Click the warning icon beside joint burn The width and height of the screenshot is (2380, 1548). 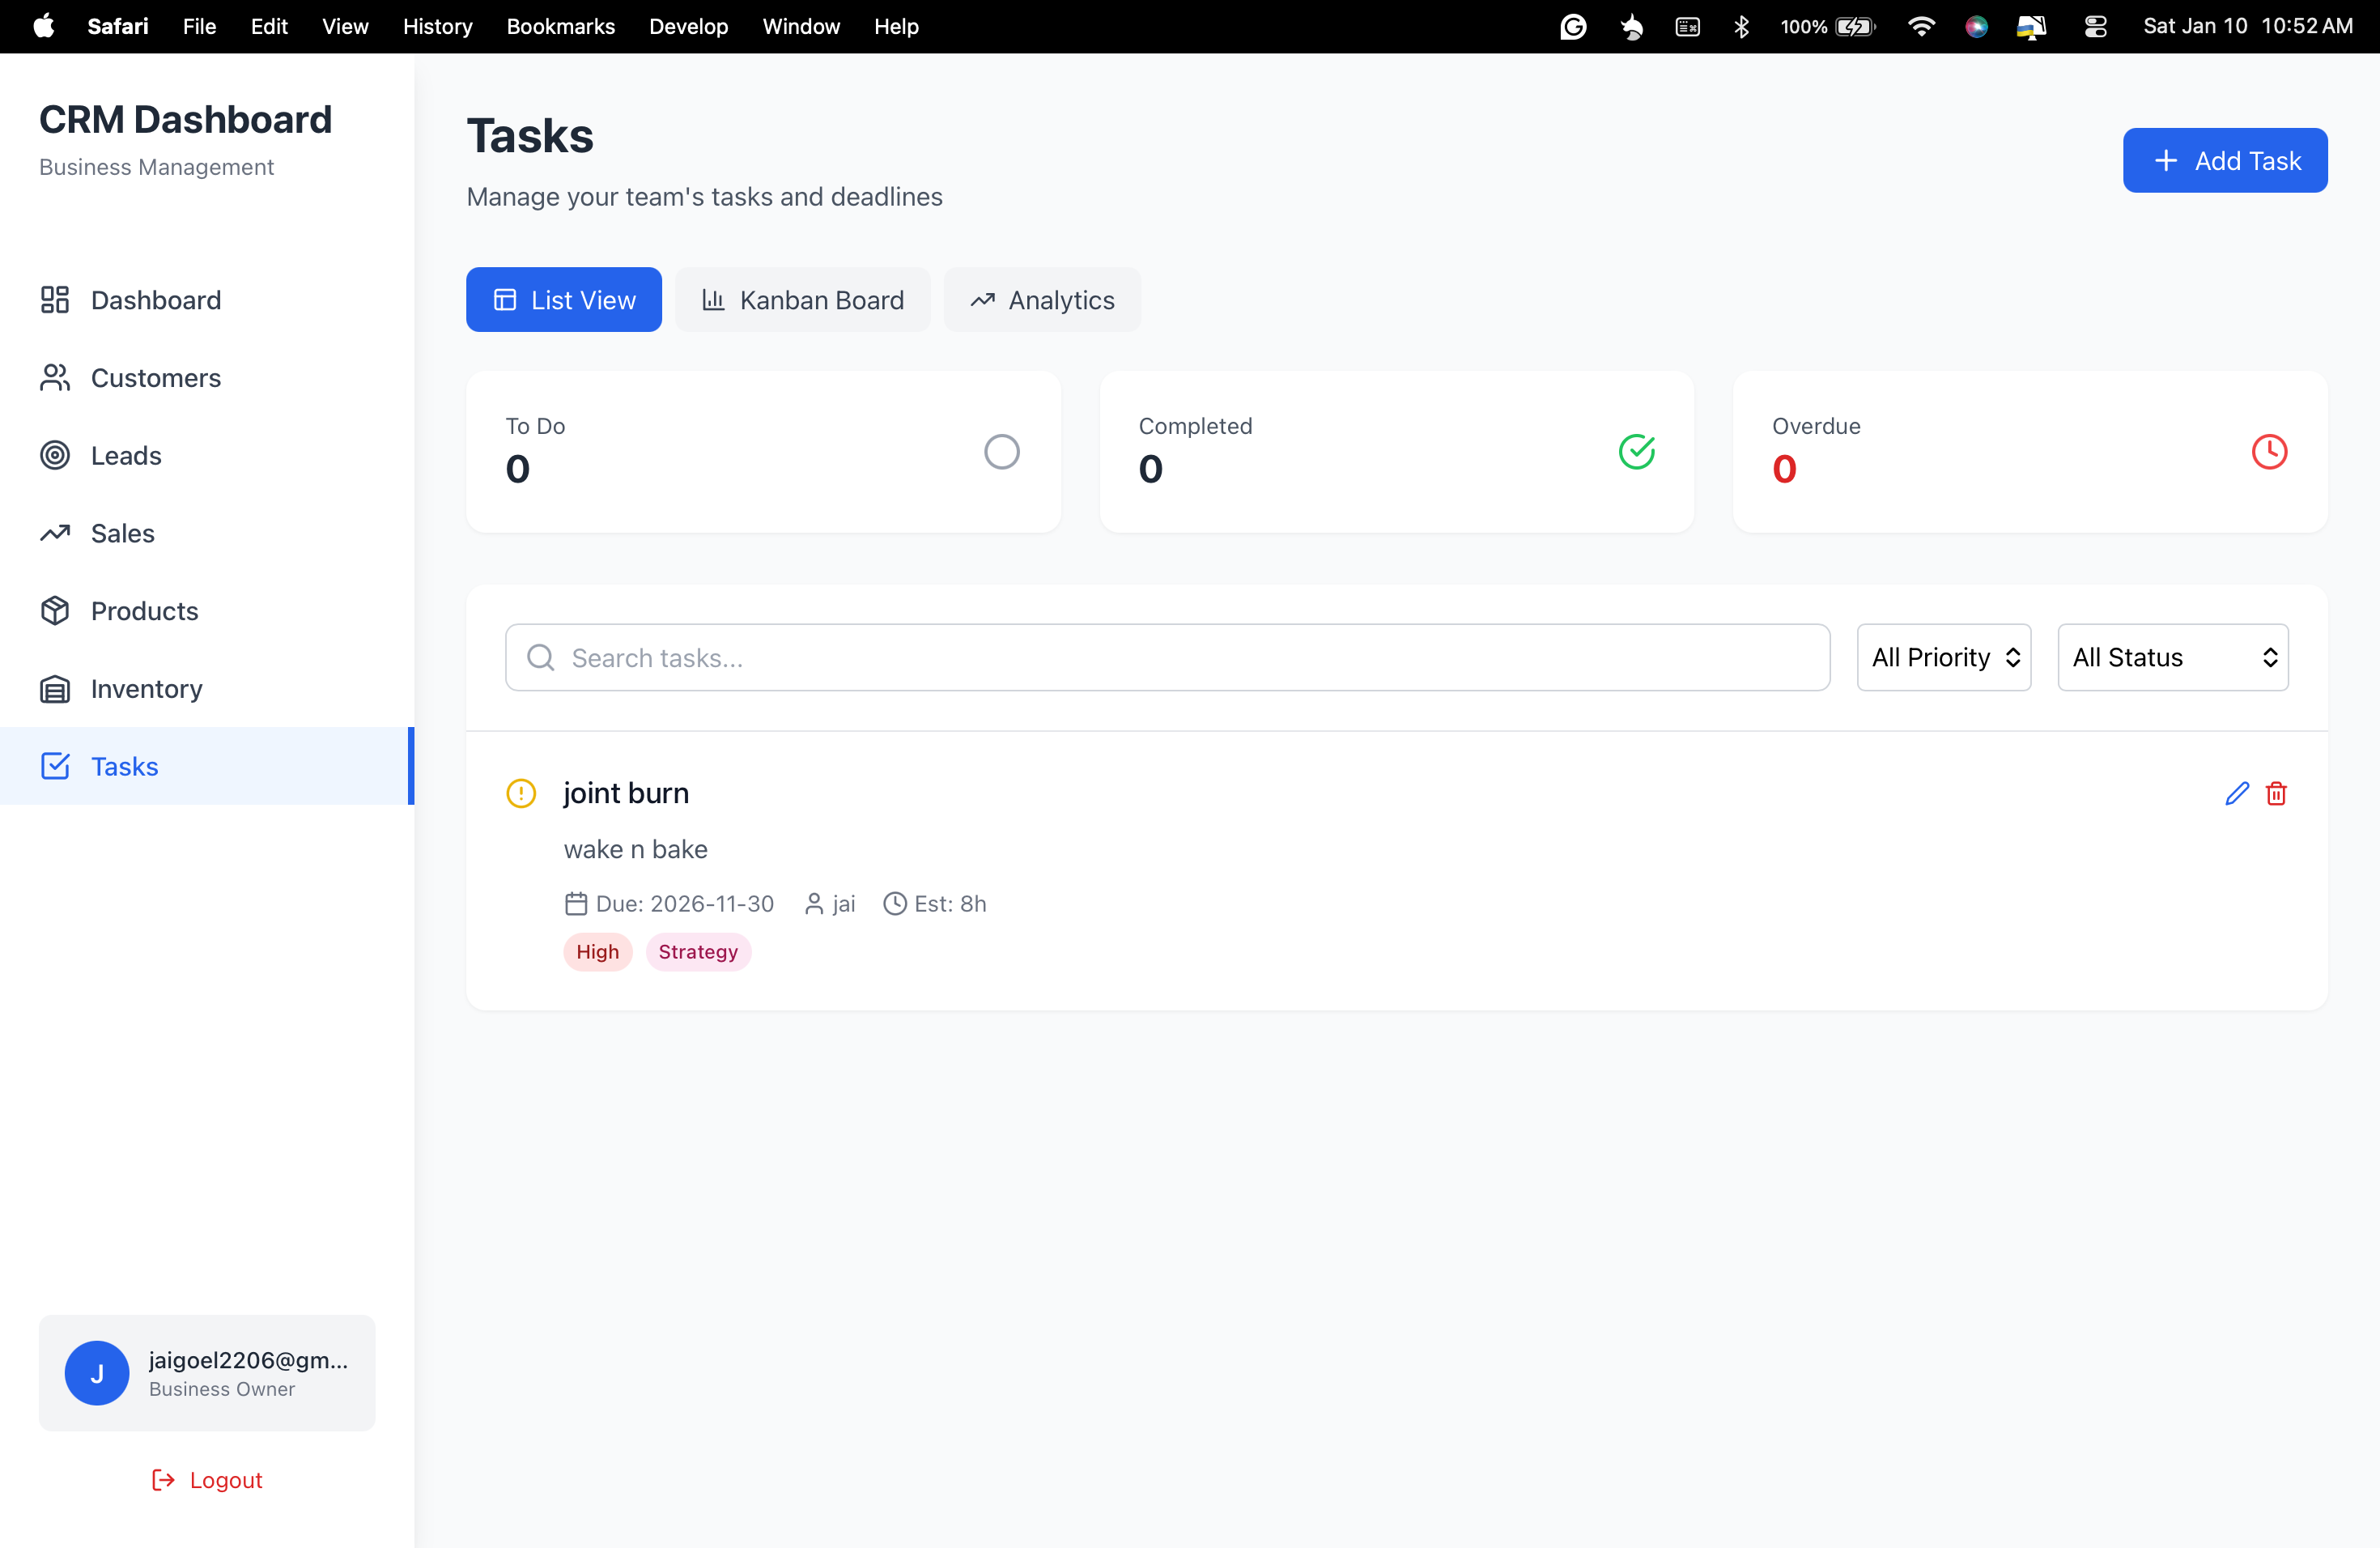(521, 793)
